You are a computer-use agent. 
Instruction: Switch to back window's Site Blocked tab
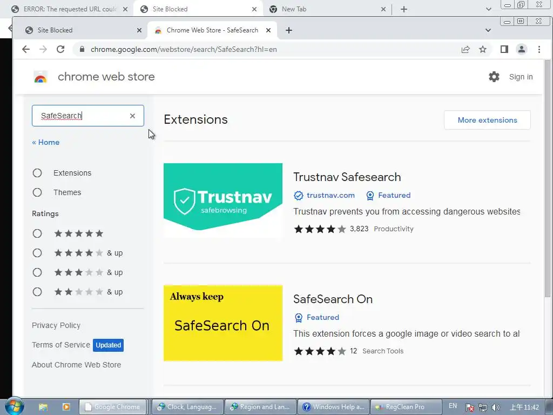pos(198,9)
